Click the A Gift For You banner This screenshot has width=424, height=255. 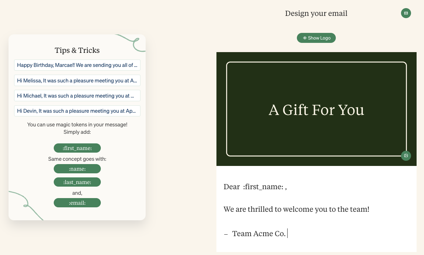click(316, 109)
